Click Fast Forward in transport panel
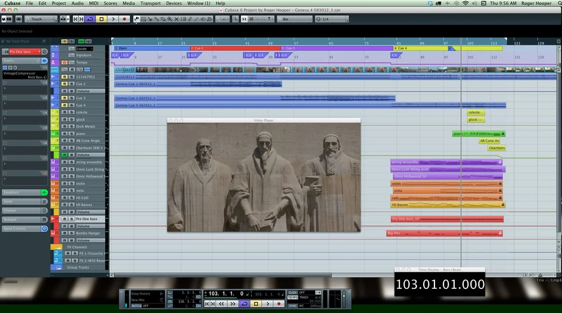 coord(233,303)
